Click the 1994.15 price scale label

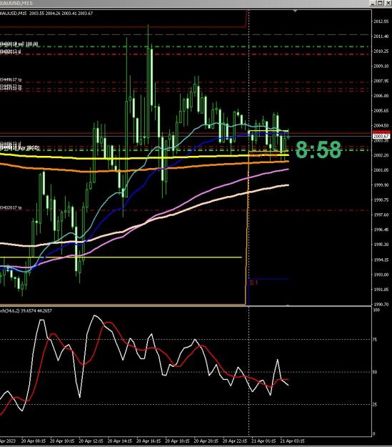click(381, 260)
